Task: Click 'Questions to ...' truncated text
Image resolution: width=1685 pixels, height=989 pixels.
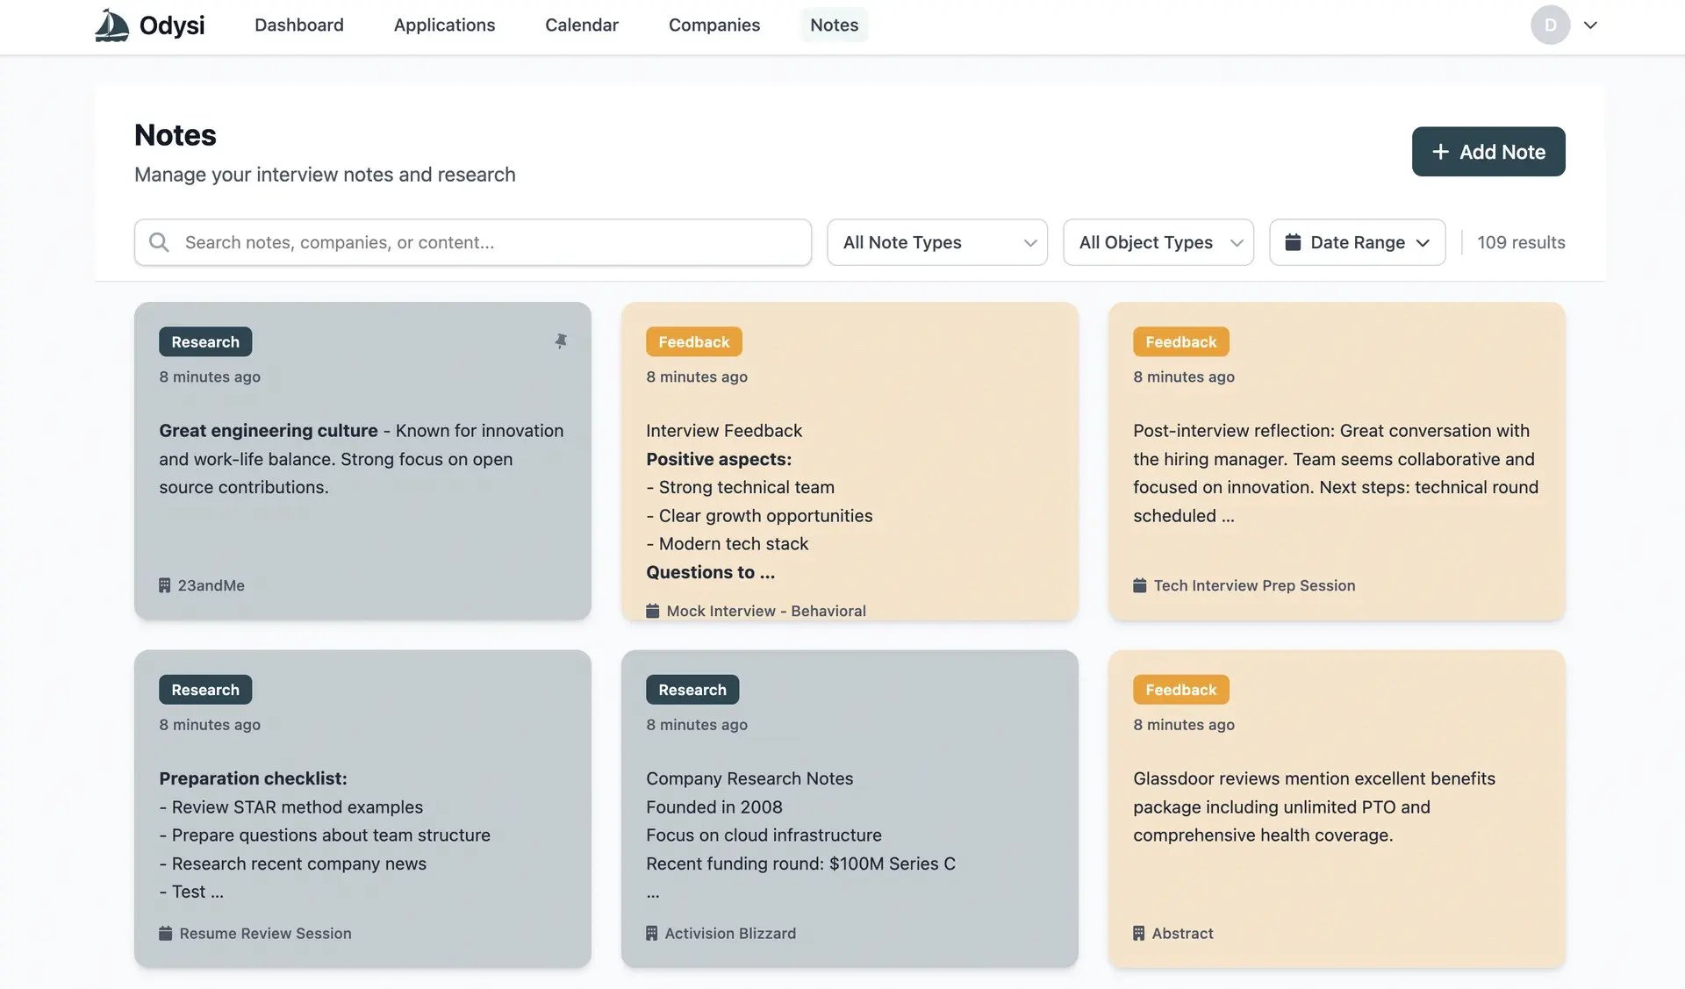Action: (711, 572)
